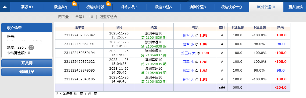
Task: Go to 后一页 of the records
Action: tap(92, 94)
